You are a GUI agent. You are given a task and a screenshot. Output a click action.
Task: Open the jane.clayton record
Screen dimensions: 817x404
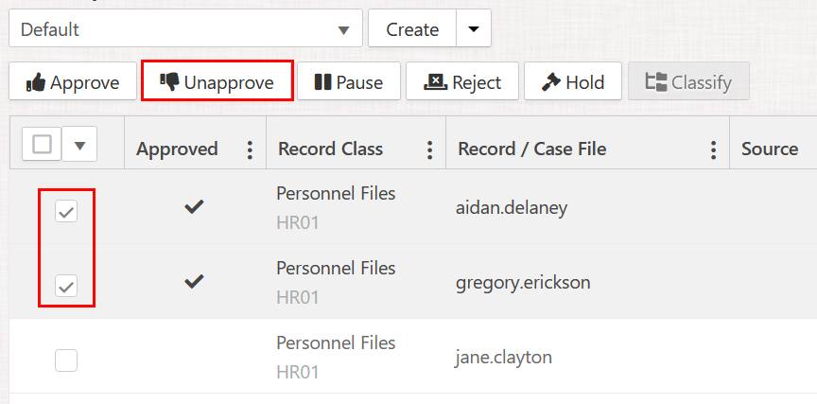pyautogui.click(x=504, y=358)
